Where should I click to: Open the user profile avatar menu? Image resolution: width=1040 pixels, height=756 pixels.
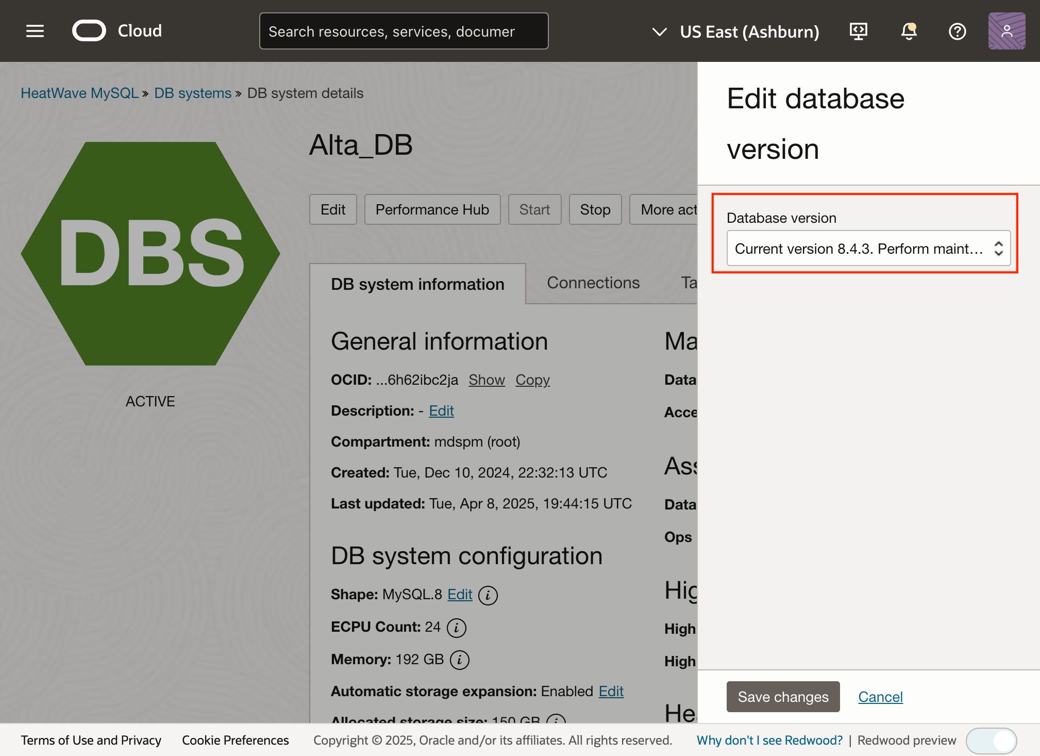[1006, 31]
